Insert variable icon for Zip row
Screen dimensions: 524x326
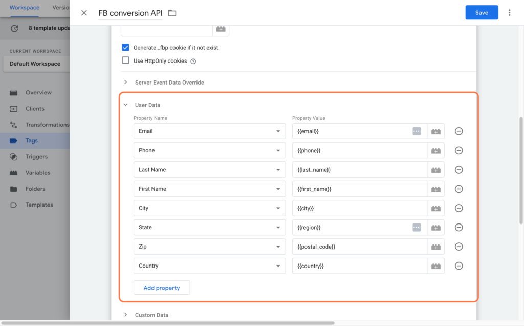click(436, 247)
